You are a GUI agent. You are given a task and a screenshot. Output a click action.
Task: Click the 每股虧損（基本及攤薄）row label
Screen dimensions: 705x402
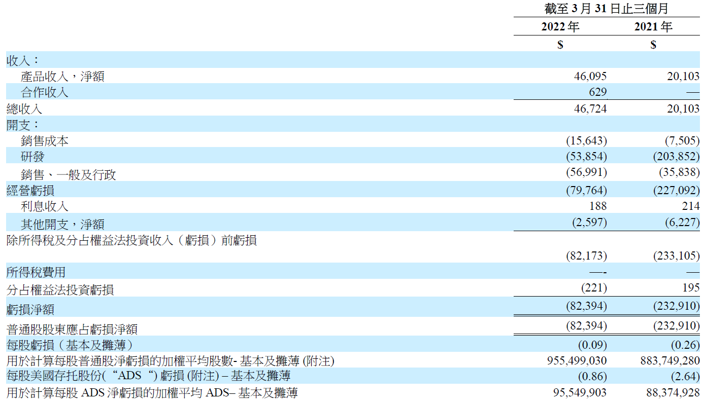70,345
